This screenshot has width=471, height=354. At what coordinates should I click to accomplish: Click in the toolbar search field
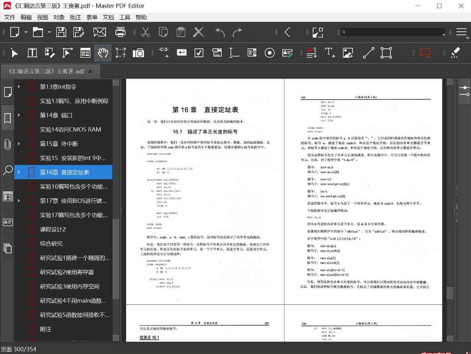click(391, 32)
